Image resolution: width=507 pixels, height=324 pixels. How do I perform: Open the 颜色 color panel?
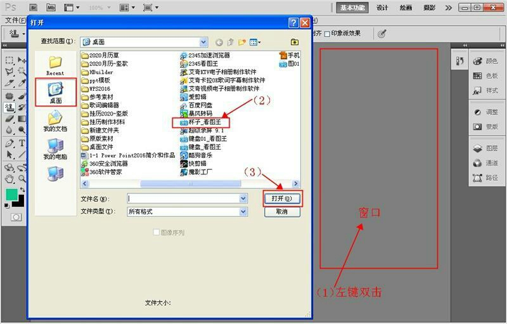(485, 61)
